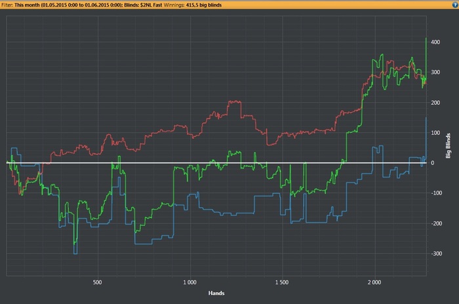Click the 300 value on the y-axis
The width and height of the screenshot is (459, 304).
click(435, 72)
